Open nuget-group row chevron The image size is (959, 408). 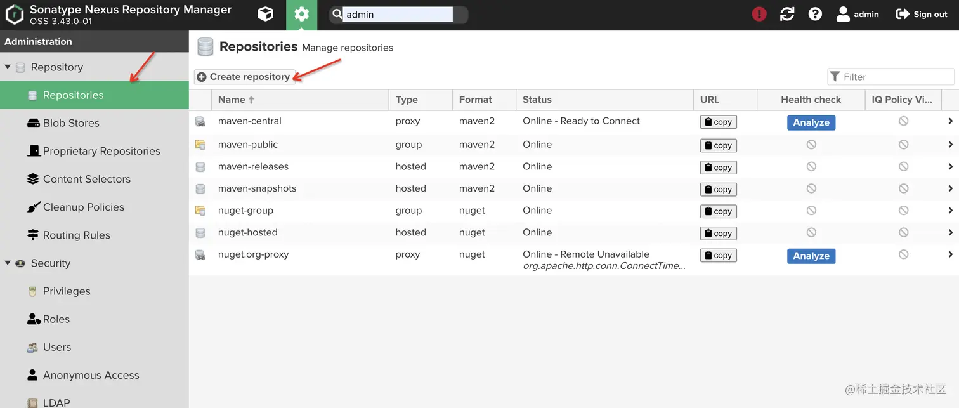[x=950, y=210]
